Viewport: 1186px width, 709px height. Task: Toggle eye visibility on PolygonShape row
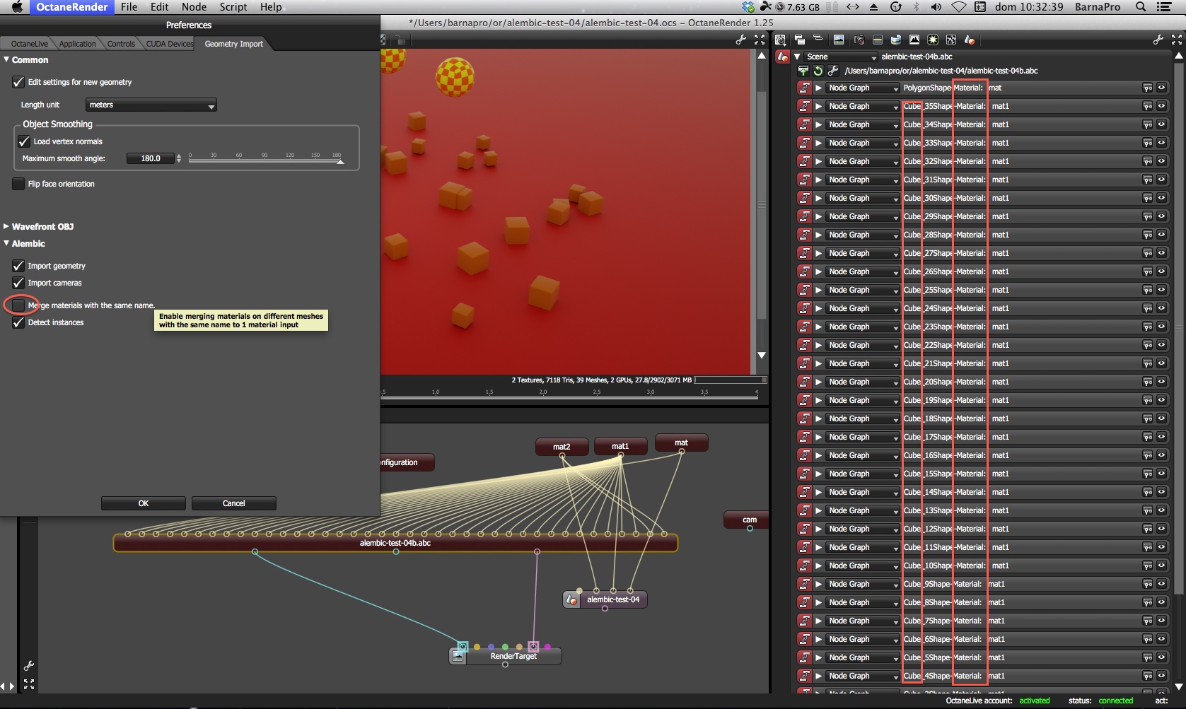tap(1161, 88)
